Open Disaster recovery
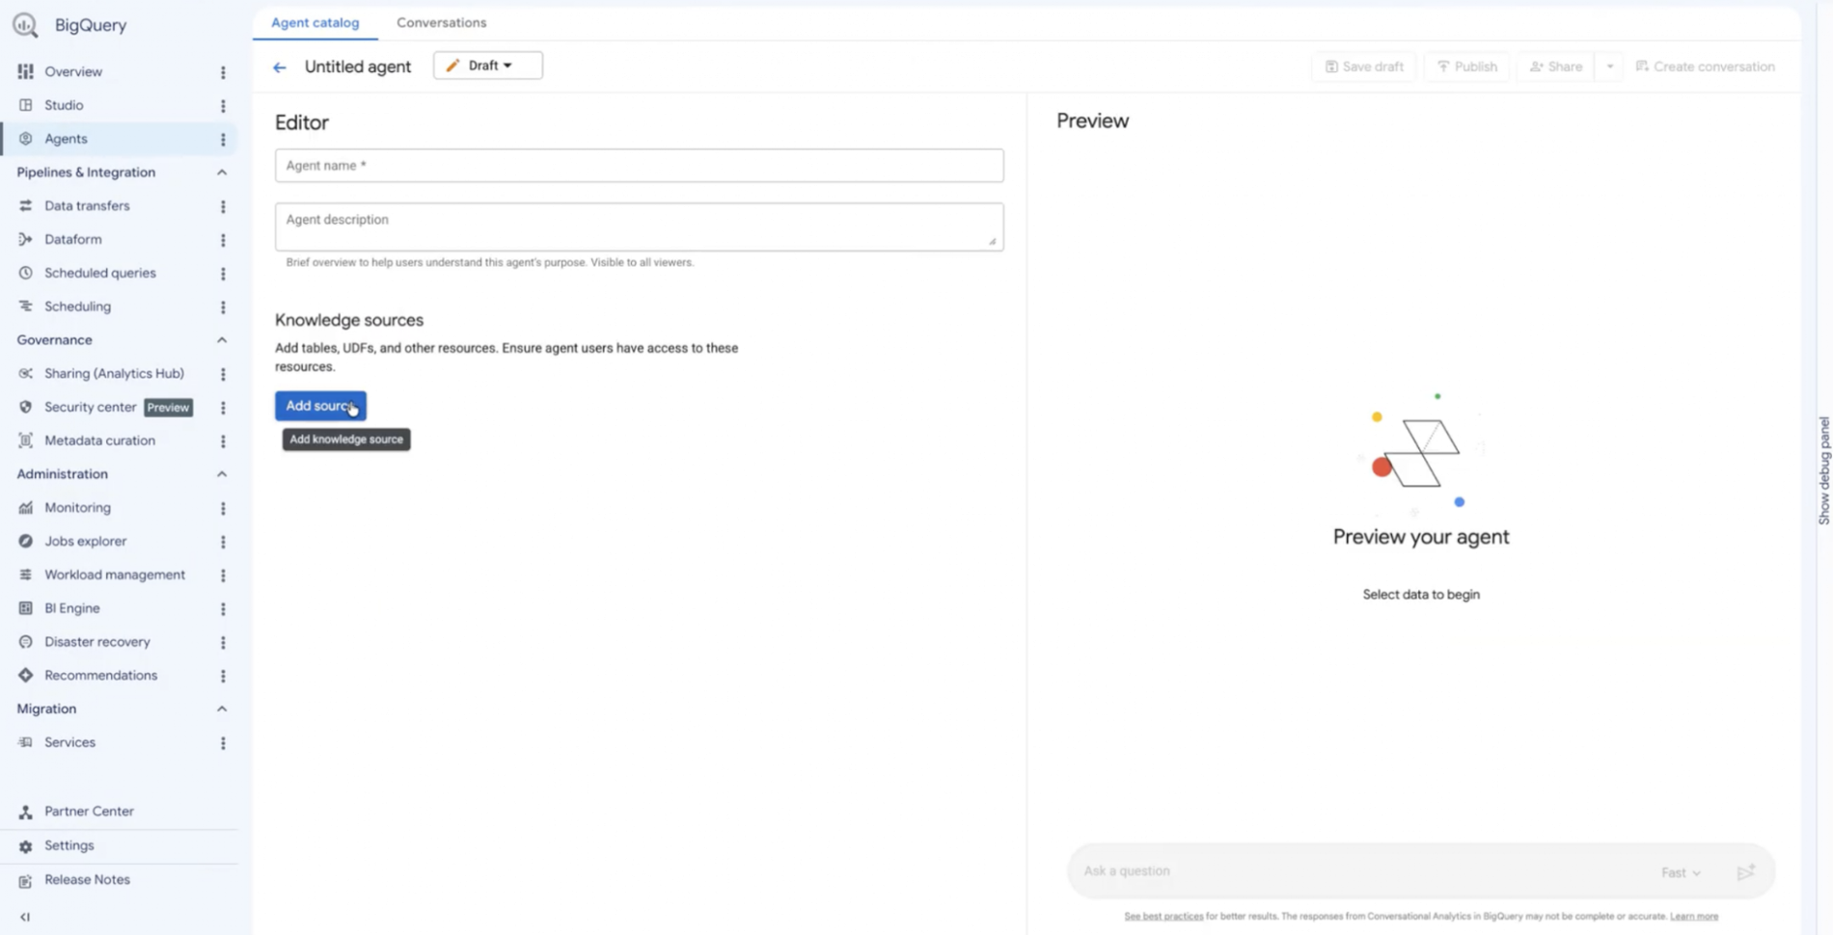This screenshot has width=1833, height=935. point(96,642)
